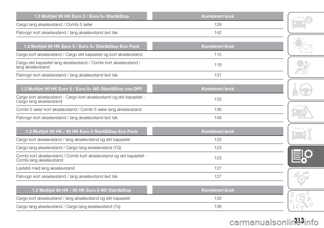Image resolution: width=324 pixels, height=228 pixels.
Task: Click the '80 HK / 95 HK Euro 6 Start&Stop Eco Pack' header
Action: coord(82,131)
